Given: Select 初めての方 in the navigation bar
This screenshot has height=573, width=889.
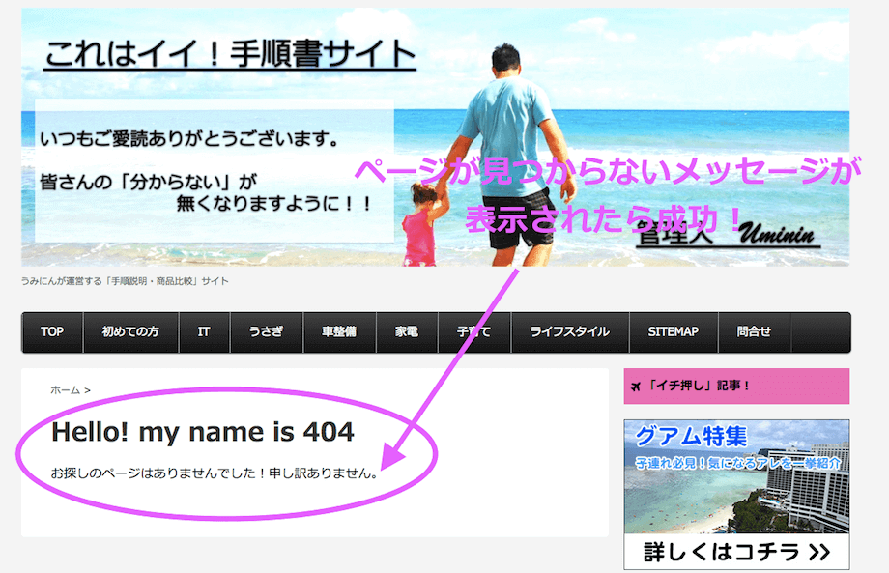Looking at the screenshot, I should tap(130, 332).
